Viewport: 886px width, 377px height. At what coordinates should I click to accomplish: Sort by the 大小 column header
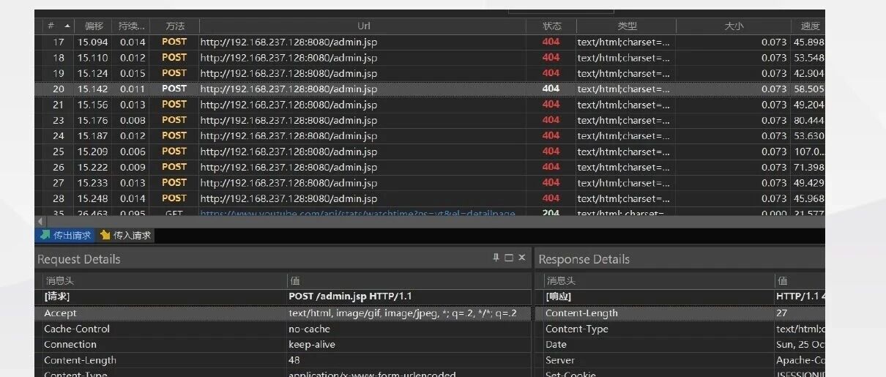coord(733,26)
